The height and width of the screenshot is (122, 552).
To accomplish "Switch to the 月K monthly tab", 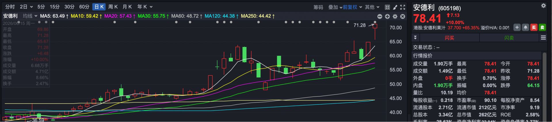I will (127, 7).
